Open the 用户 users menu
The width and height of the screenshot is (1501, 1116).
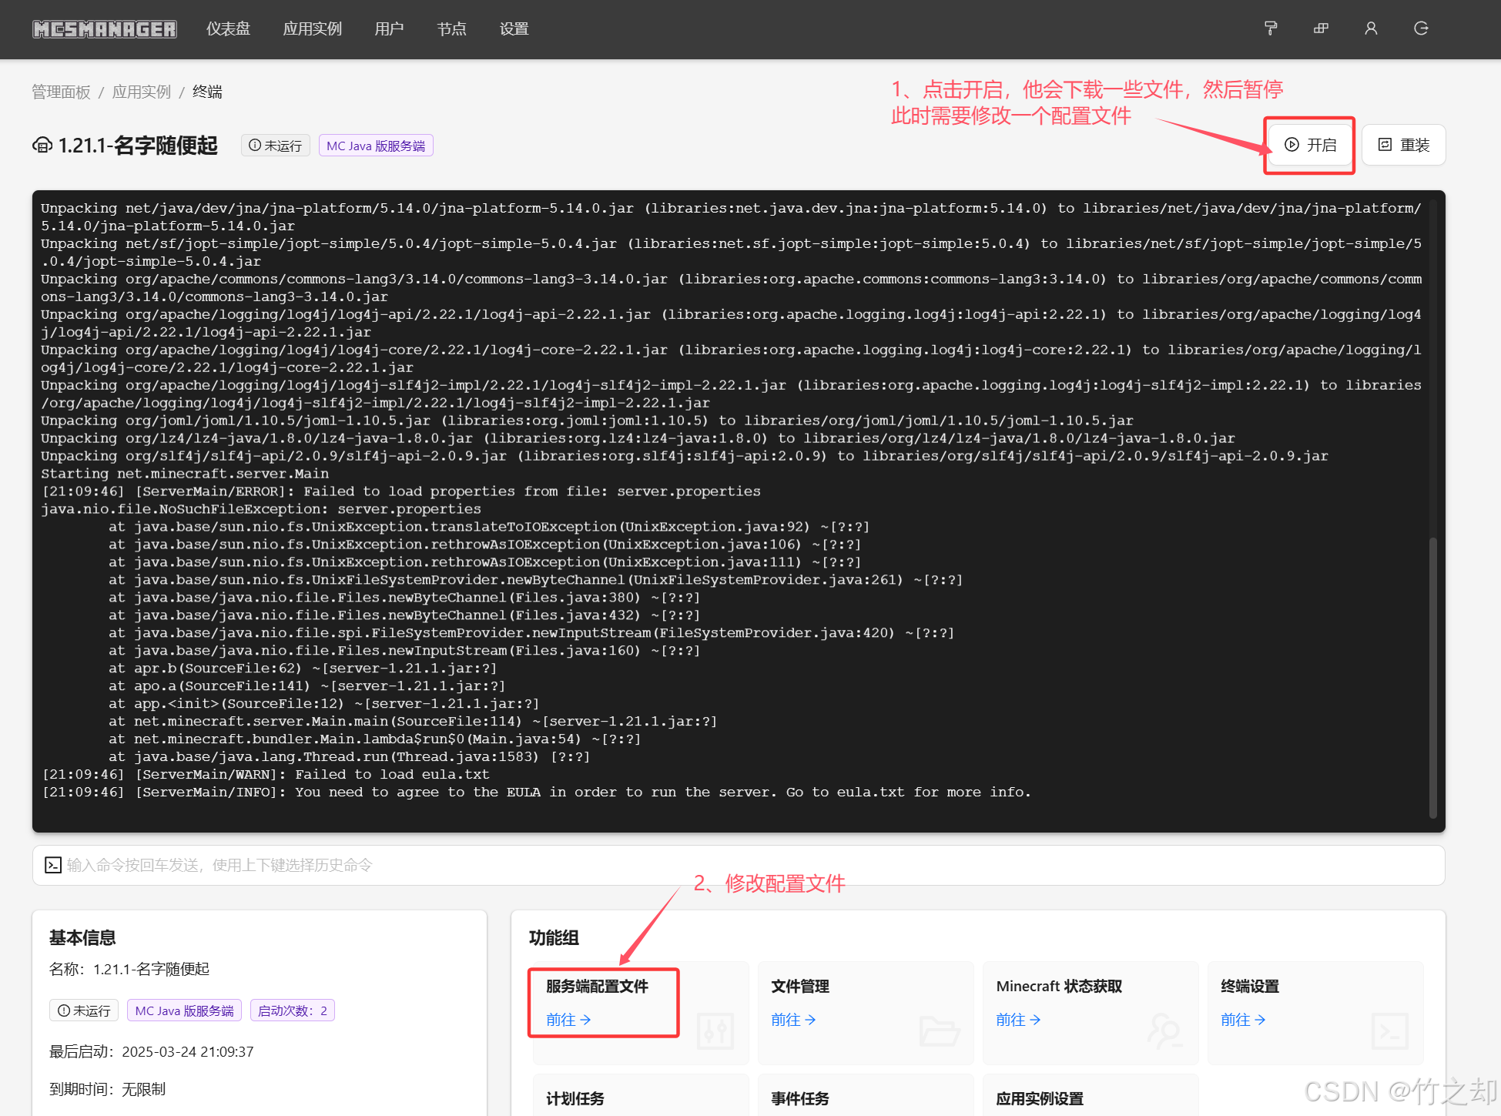click(389, 29)
